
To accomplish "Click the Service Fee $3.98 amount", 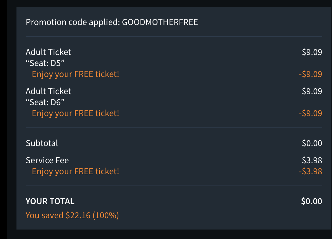I will (x=312, y=160).
